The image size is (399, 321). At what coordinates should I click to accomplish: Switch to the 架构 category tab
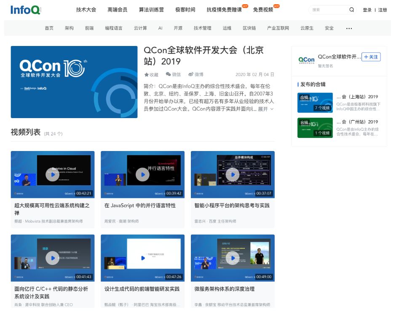[x=69, y=28]
